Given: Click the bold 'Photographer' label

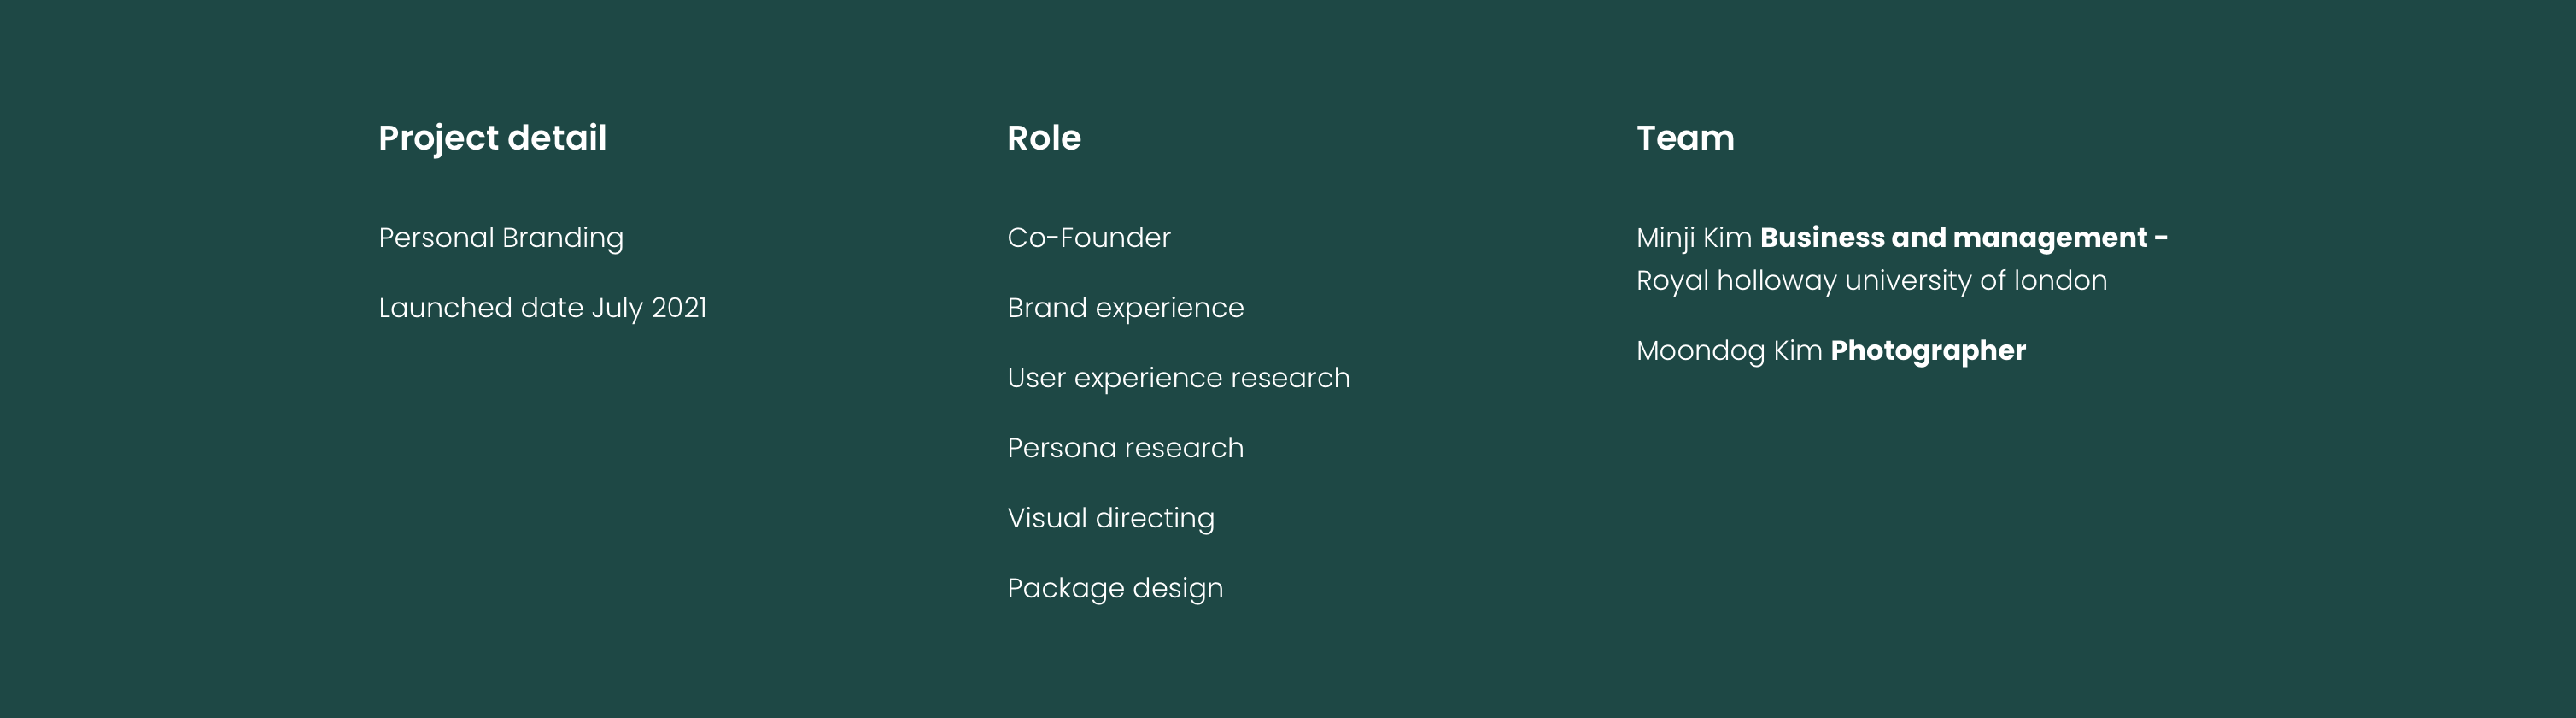Looking at the screenshot, I should (x=1928, y=351).
